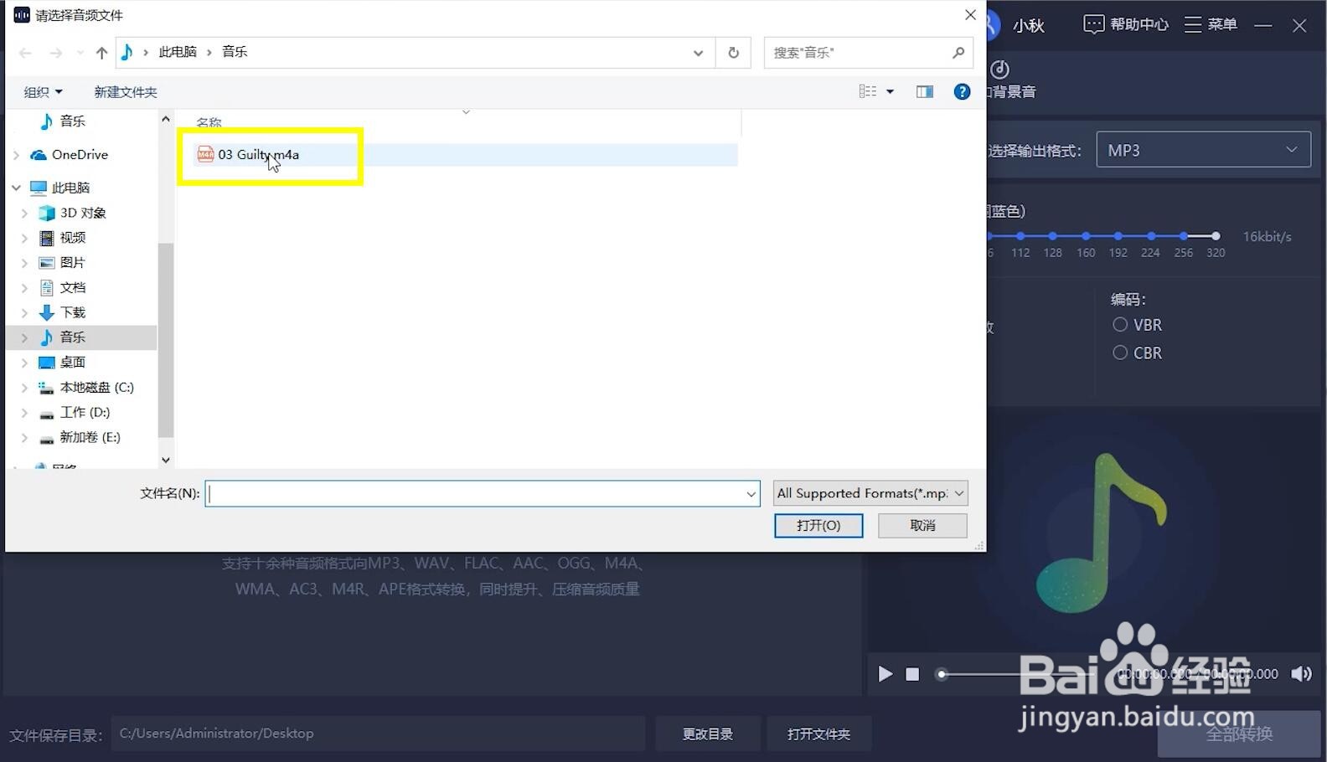This screenshot has width=1327, height=762.
Task: Open view options dropdown arrow
Action: (x=890, y=91)
